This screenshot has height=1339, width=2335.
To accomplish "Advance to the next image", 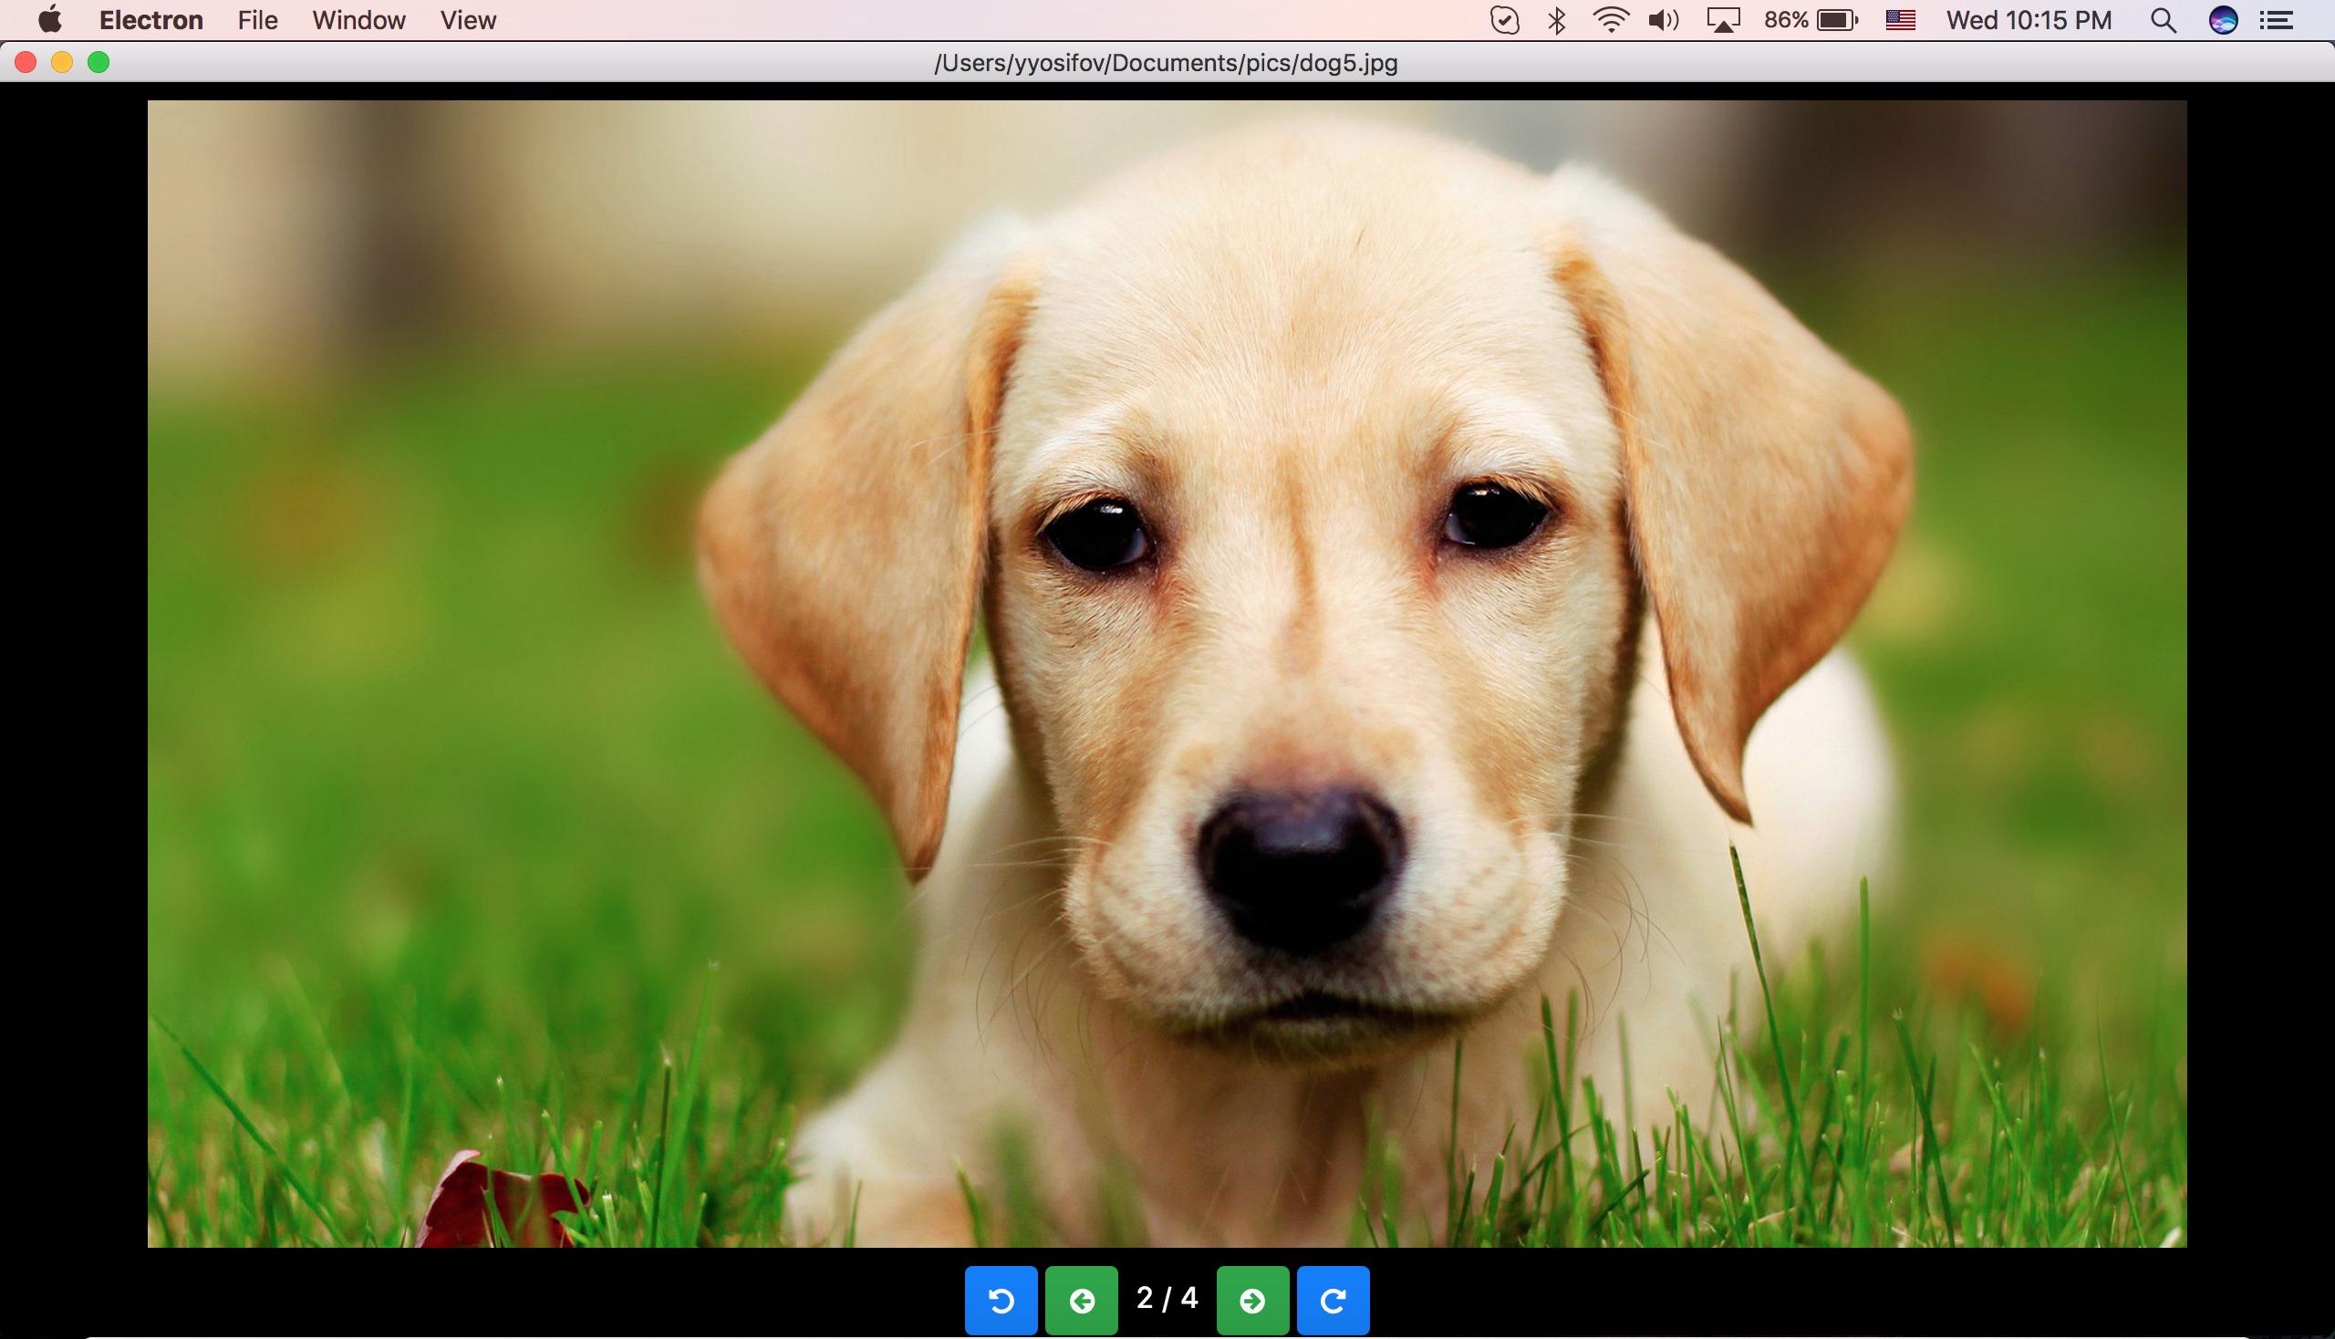I will click(1252, 1301).
